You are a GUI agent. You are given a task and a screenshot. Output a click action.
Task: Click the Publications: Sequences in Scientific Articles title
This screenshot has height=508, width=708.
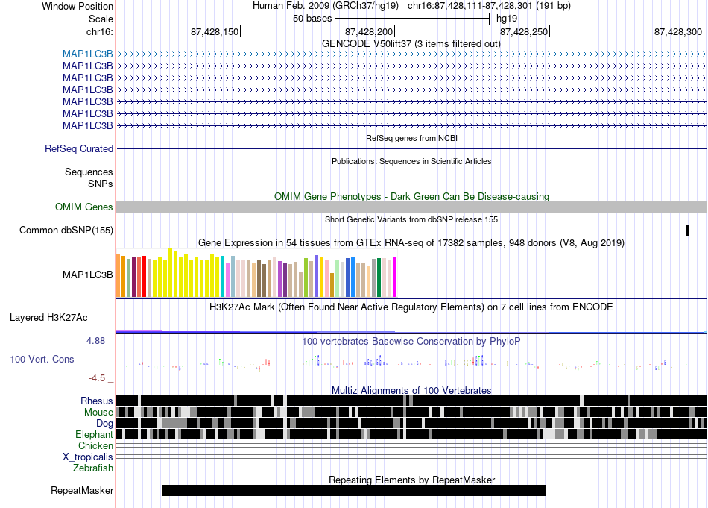(x=411, y=161)
